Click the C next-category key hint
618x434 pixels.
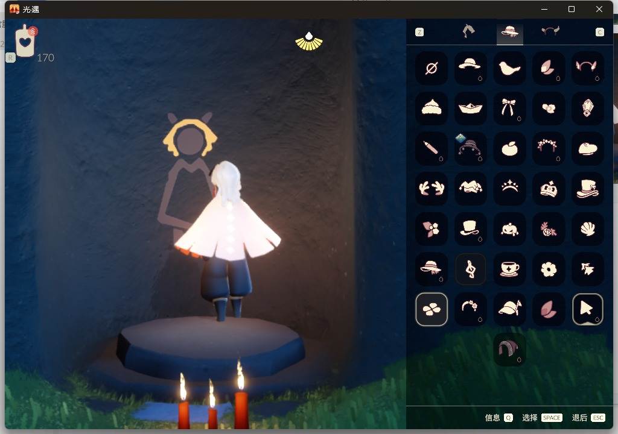pos(599,33)
